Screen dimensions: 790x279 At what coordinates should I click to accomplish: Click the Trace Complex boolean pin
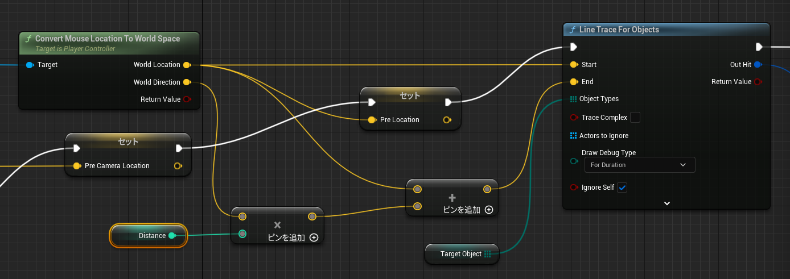click(x=574, y=118)
